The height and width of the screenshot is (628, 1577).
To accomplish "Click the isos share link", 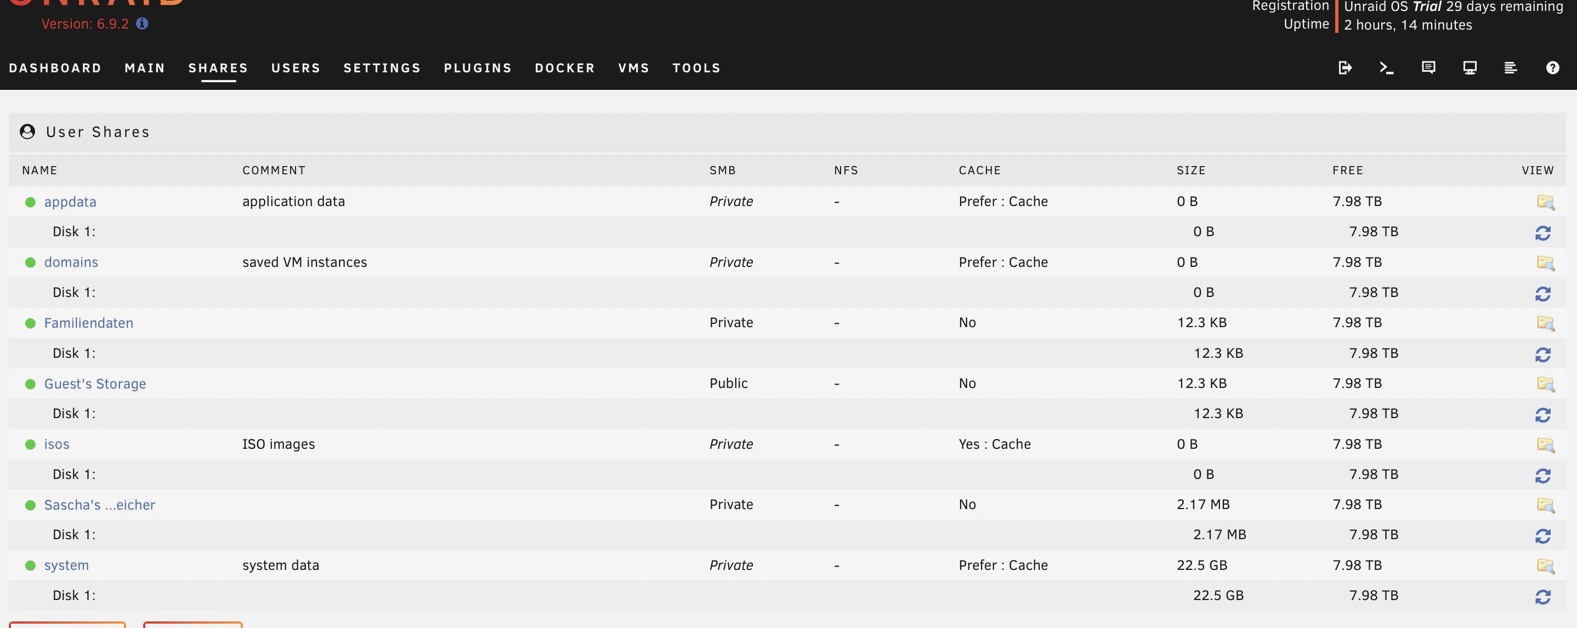I will tap(56, 444).
